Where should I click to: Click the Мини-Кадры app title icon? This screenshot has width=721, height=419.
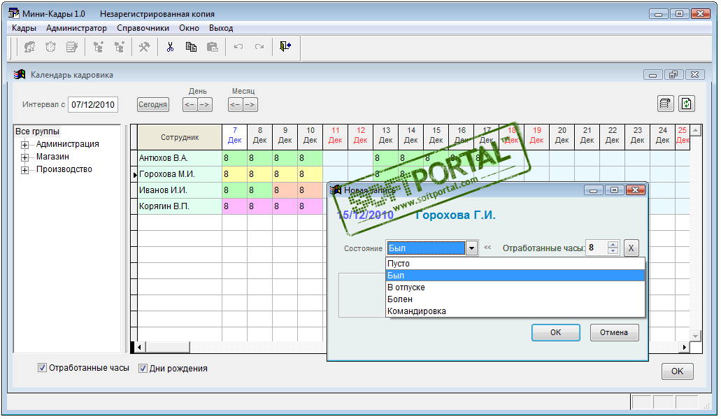pos(13,13)
